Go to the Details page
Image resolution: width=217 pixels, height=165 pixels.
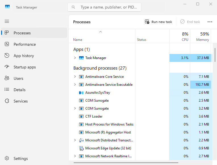point(34,90)
